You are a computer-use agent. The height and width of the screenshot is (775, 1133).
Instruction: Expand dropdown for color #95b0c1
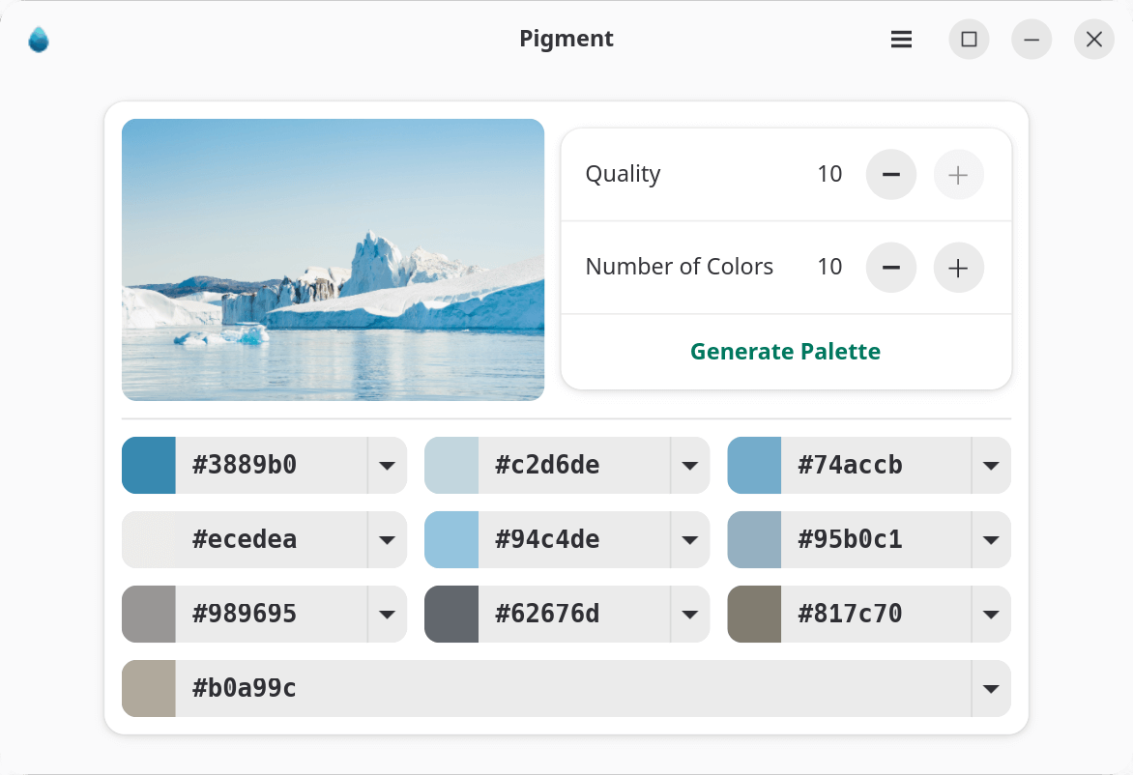pos(992,539)
